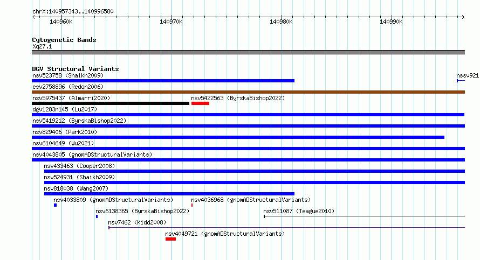The height and width of the screenshot is (260, 480).
Task: Click nsv829406 (Park2010) variant label
Action: (65, 132)
